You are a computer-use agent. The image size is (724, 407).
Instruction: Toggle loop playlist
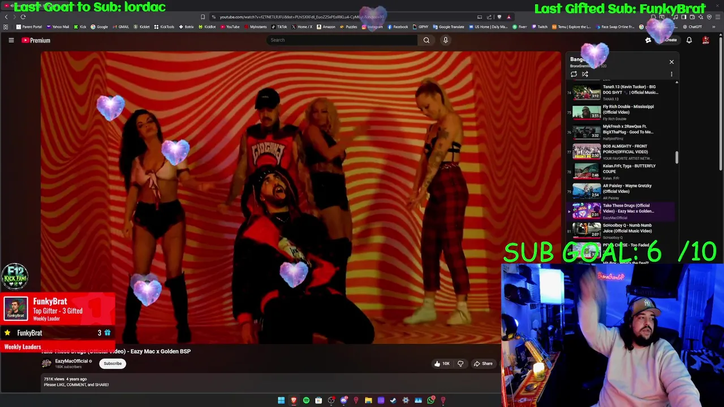(x=574, y=74)
